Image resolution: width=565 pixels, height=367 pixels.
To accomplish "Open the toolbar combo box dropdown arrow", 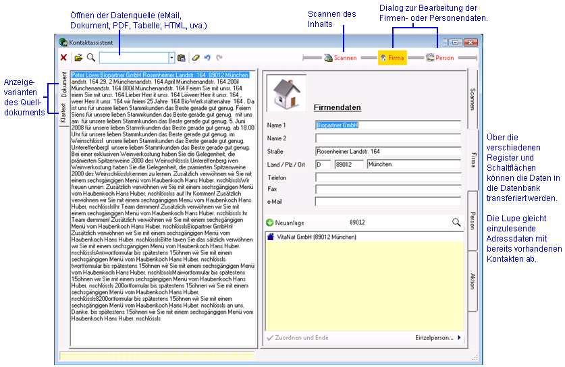I will pos(171,57).
